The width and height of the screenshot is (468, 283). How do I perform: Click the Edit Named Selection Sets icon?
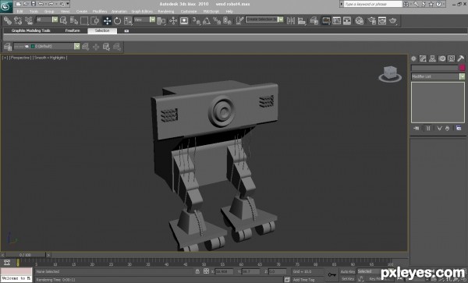(x=239, y=20)
